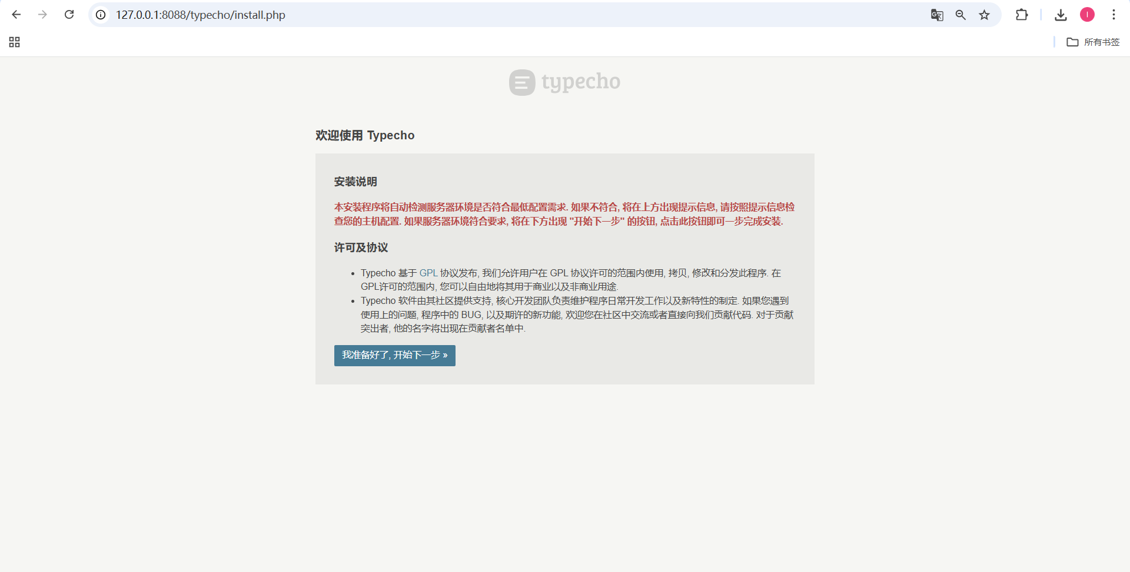This screenshot has width=1130, height=572.
Task: View site information icon in address bar
Action: tap(101, 15)
